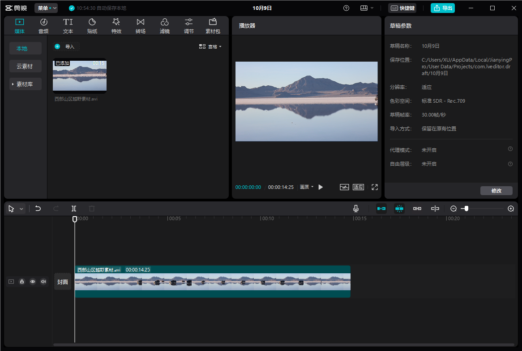Mute the video track audio
Image resolution: width=522 pixels, height=351 pixels.
click(43, 282)
